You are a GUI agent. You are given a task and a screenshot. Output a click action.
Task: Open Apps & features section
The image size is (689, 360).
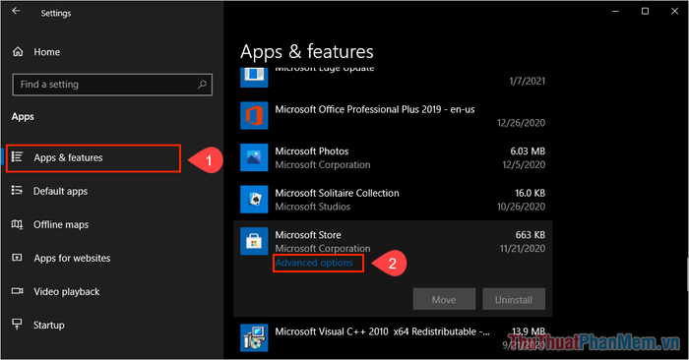point(94,157)
